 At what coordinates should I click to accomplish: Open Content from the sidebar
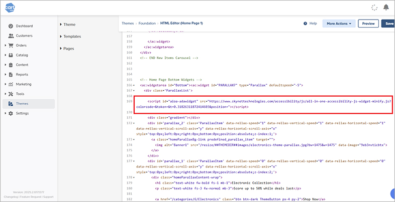coord(22,65)
